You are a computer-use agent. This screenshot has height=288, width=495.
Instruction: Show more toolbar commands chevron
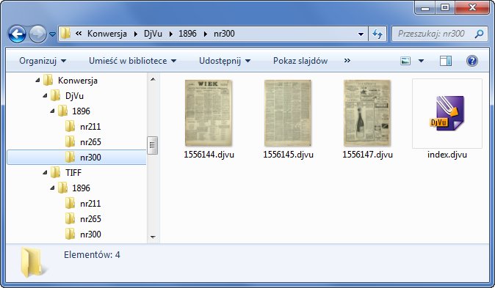coord(347,61)
